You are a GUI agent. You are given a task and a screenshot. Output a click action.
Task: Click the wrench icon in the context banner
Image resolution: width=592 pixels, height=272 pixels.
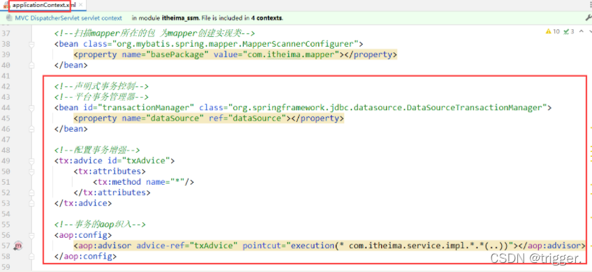[589, 17]
